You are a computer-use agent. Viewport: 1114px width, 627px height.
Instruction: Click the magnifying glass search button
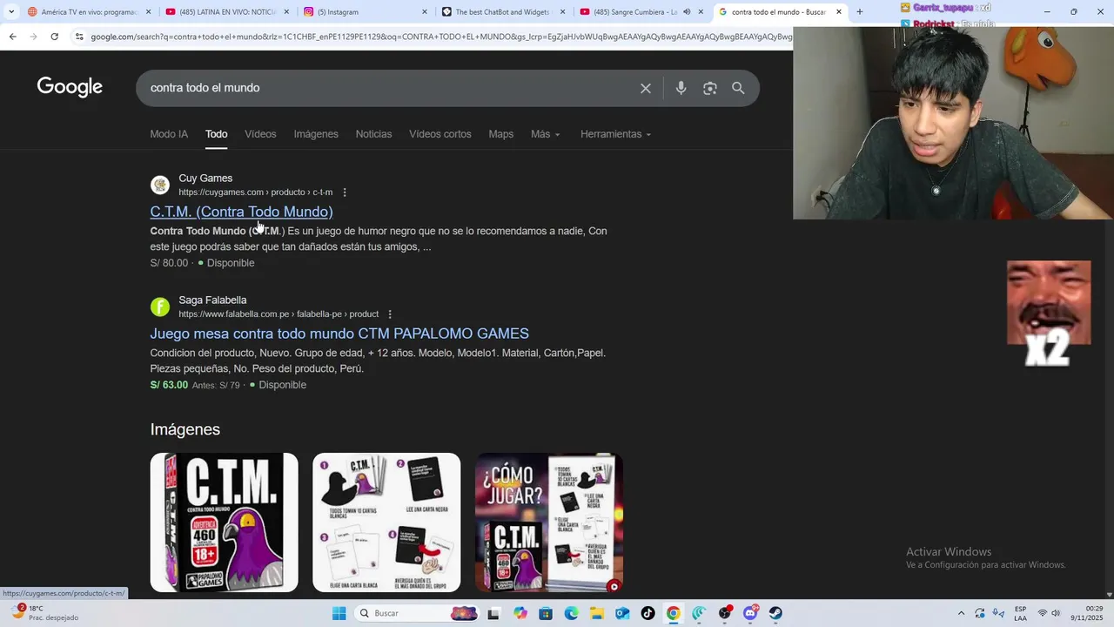(x=738, y=88)
